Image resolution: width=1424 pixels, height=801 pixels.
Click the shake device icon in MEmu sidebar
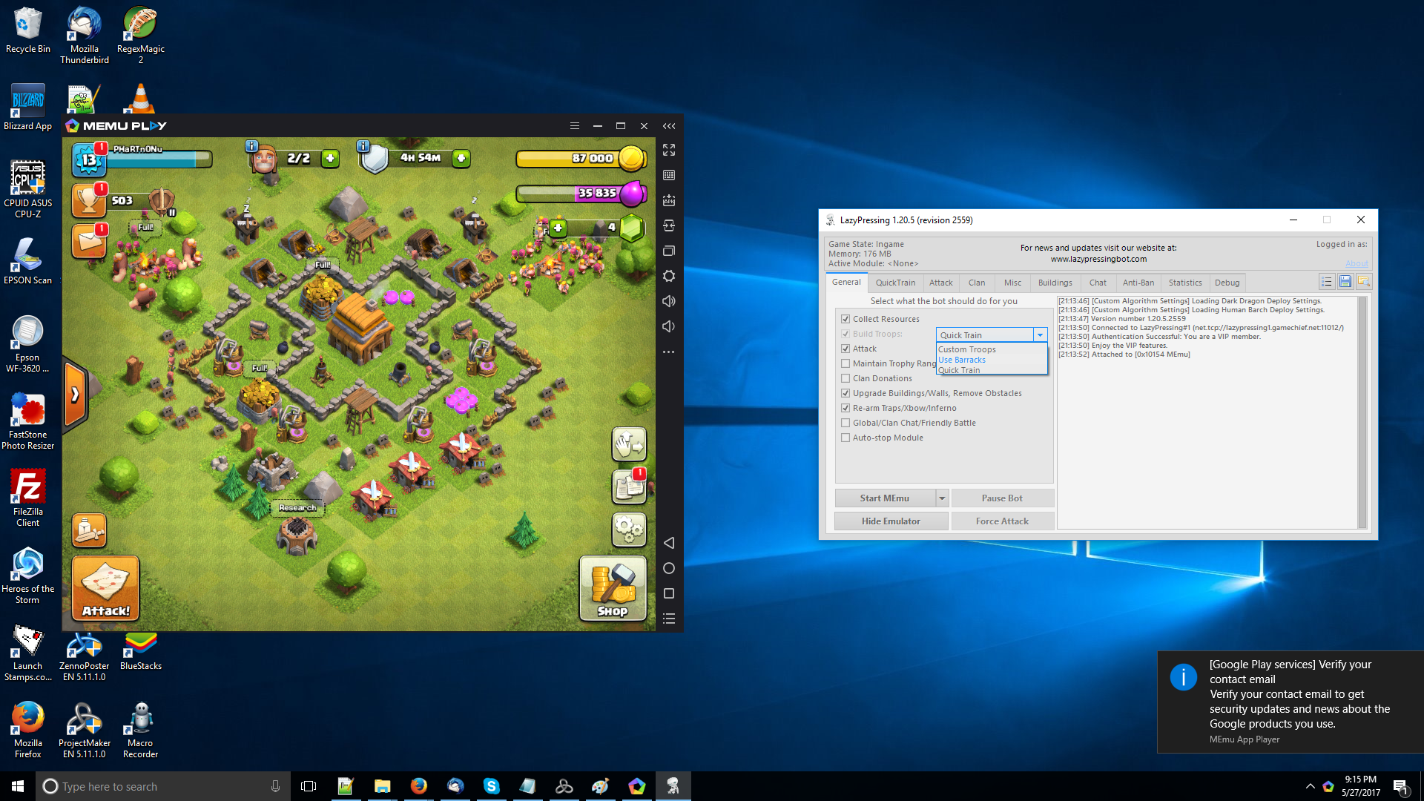click(668, 225)
